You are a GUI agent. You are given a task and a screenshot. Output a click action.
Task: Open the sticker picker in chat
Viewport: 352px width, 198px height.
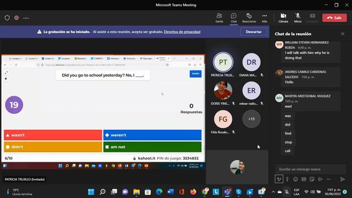point(312,179)
